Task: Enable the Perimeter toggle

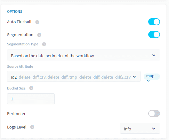Action: point(154,113)
